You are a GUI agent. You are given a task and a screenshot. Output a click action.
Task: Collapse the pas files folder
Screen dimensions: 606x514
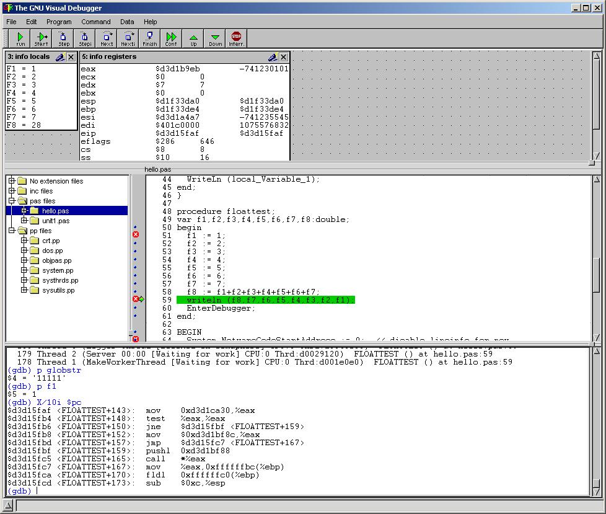click(x=12, y=201)
